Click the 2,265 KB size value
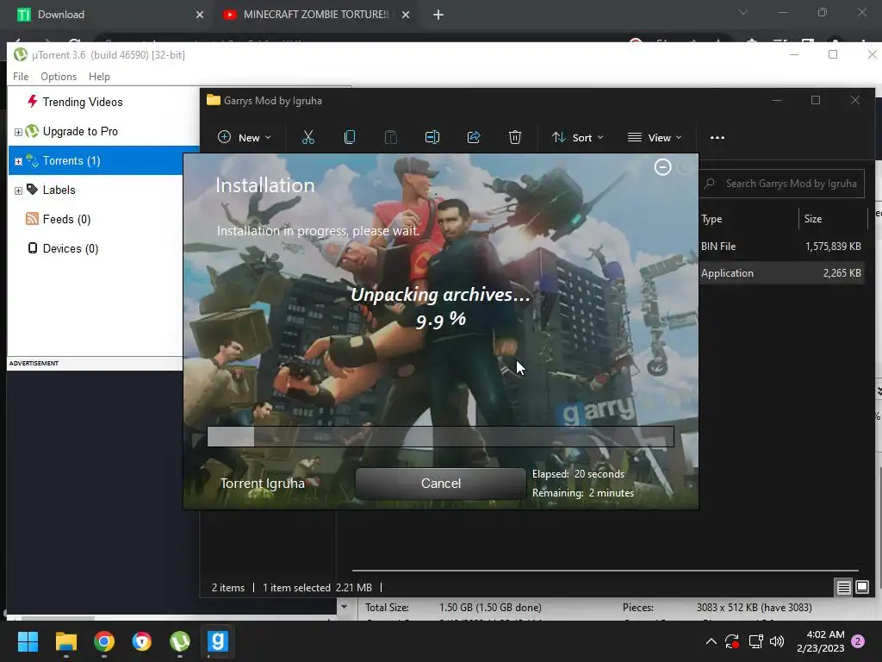The height and width of the screenshot is (662, 882). click(x=842, y=273)
